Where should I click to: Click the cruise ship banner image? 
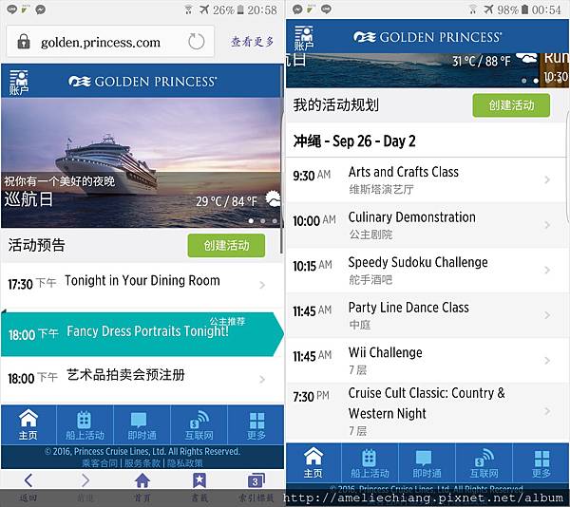click(141, 162)
